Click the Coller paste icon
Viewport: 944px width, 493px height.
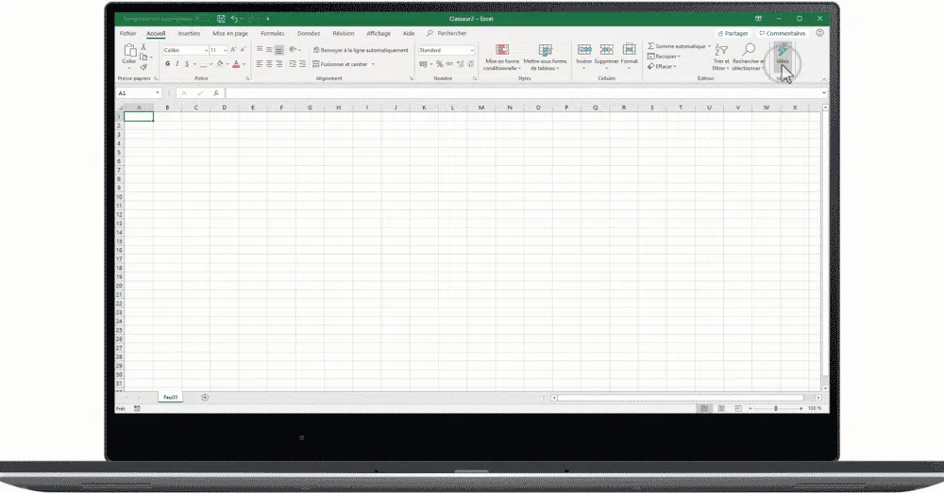129,51
